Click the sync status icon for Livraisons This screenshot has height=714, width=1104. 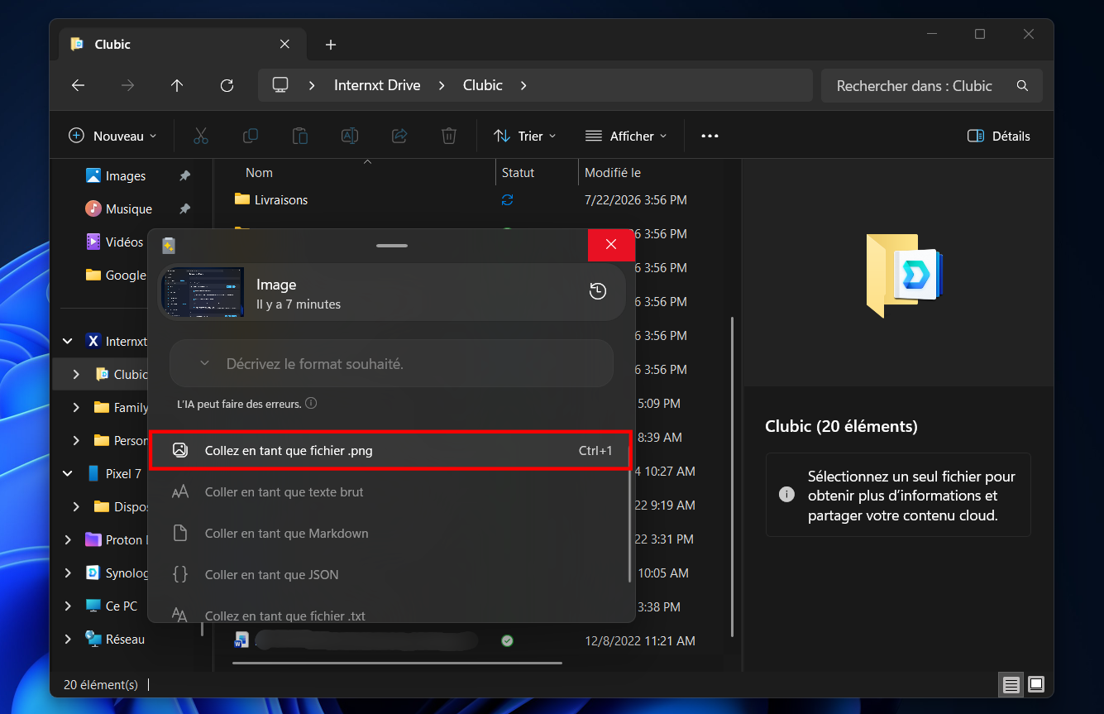[508, 199]
